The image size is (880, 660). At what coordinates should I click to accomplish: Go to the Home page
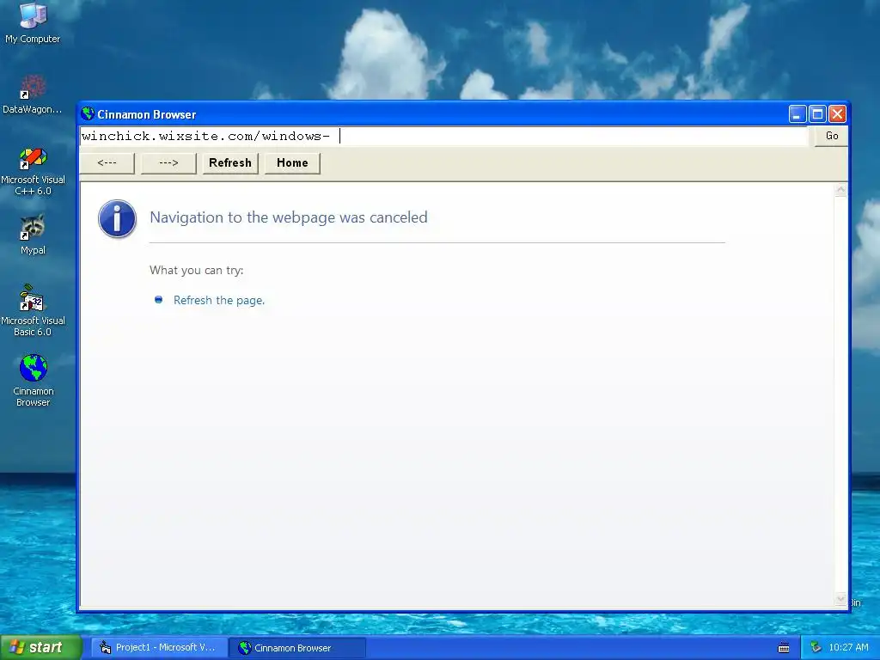pos(292,163)
